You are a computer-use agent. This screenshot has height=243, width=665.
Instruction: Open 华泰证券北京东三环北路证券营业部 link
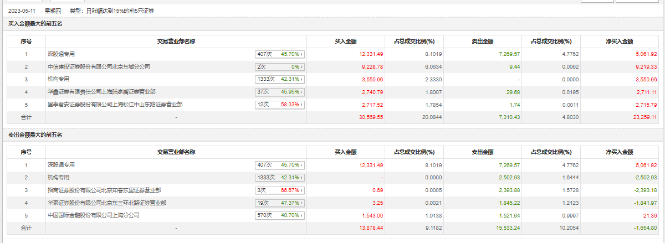(107, 203)
